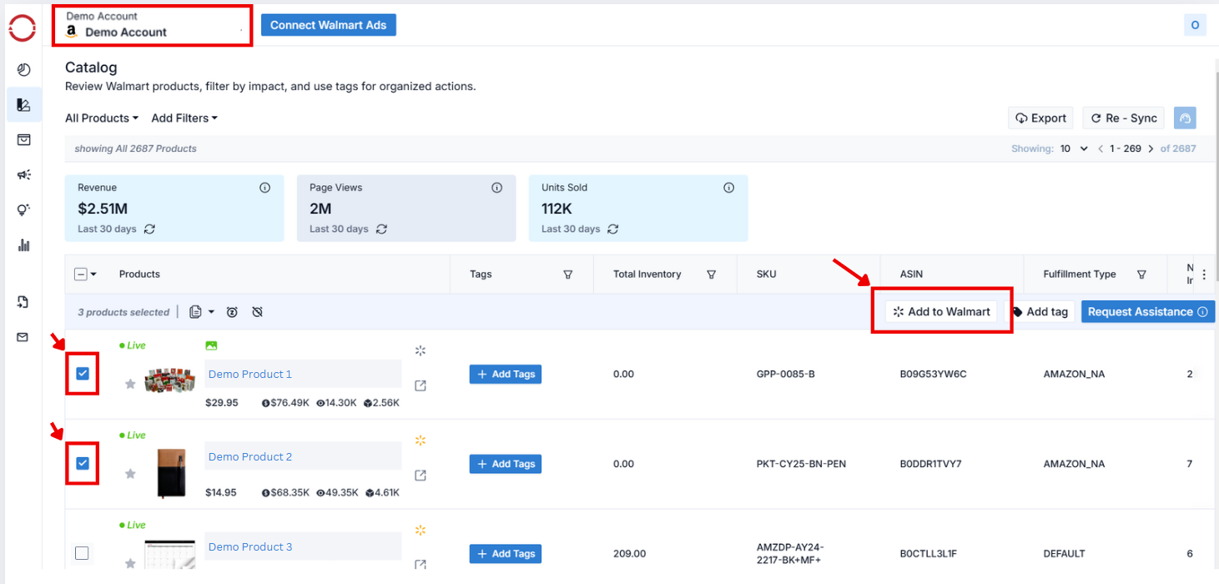1219x584 pixels.
Task: Click green image icon above Demo Product 1
Action: 211,345
